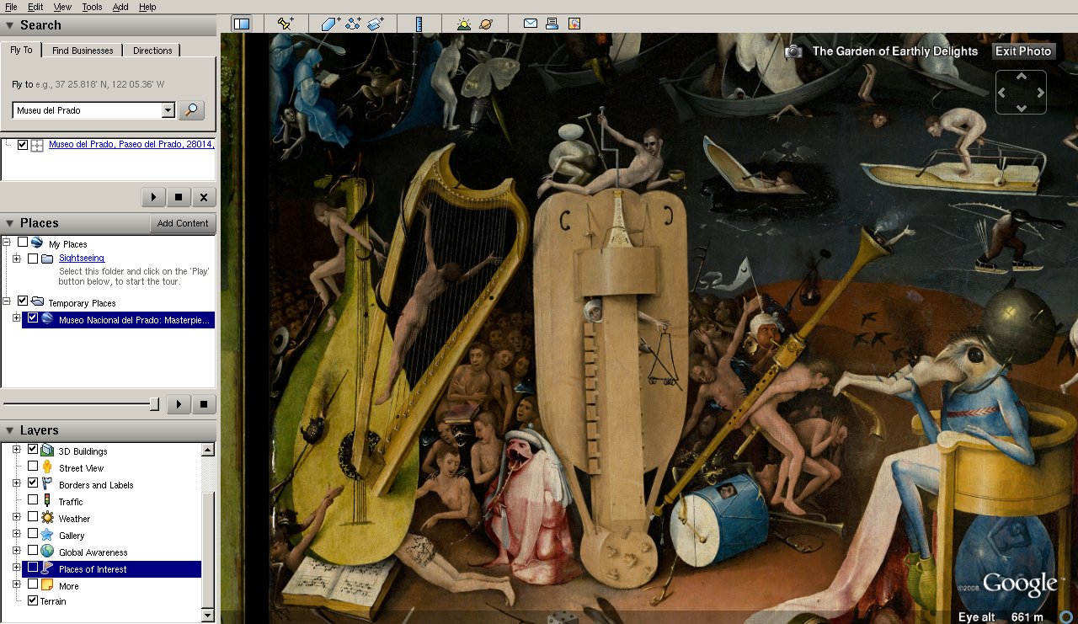Collapse the Layers panel
Viewport: 1078px width, 624px height.
10,430
